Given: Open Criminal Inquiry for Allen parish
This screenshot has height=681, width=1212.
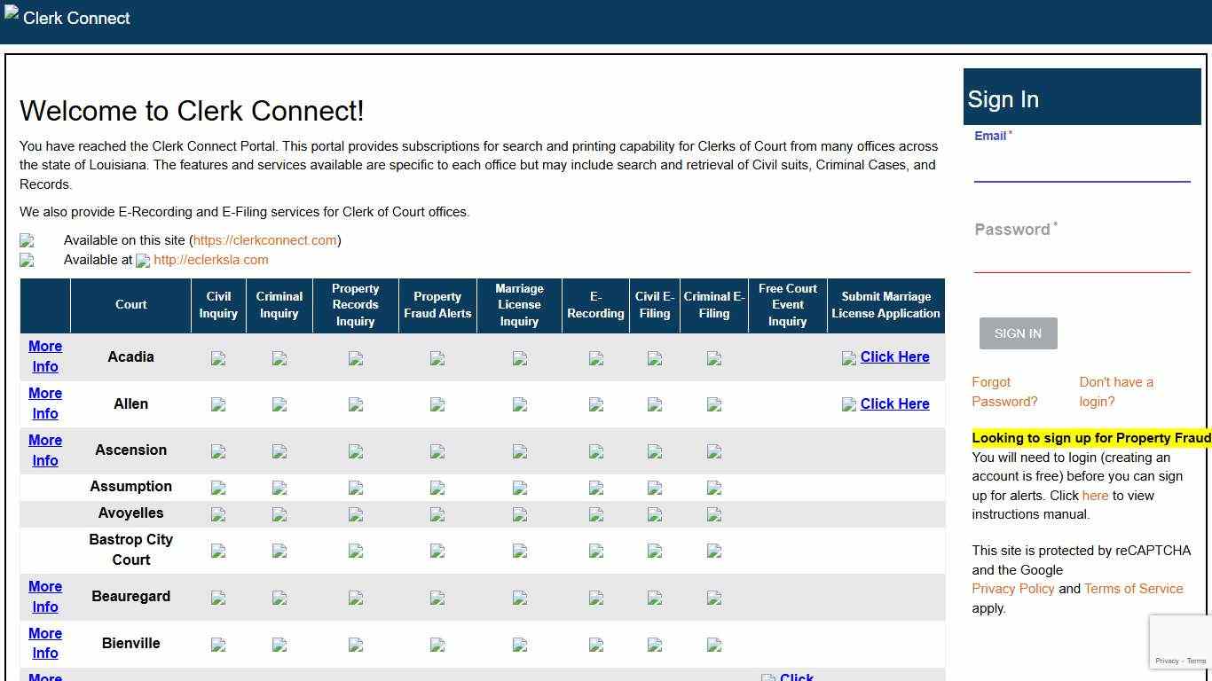Looking at the screenshot, I should (279, 404).
